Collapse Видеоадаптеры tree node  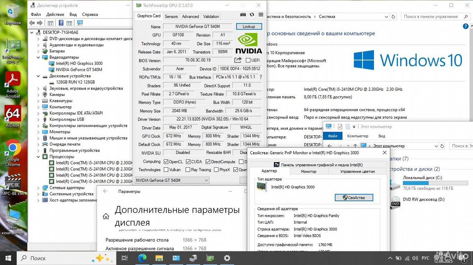(39, 57)
